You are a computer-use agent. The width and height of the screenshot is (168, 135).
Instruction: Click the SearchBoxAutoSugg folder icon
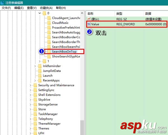pyautogui.click(x=49, y=32)
